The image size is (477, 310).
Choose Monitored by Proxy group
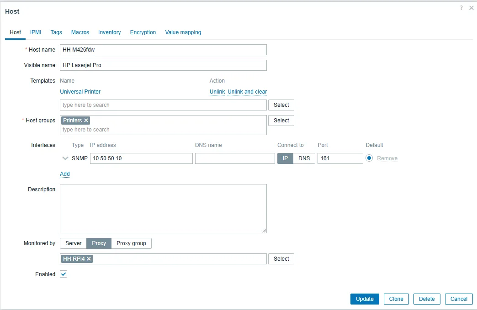(131, 243)
